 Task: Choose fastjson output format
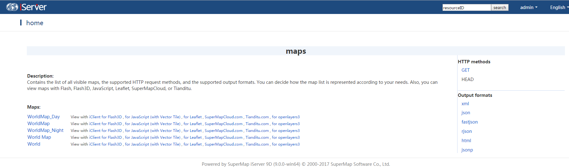click(470, 122)
